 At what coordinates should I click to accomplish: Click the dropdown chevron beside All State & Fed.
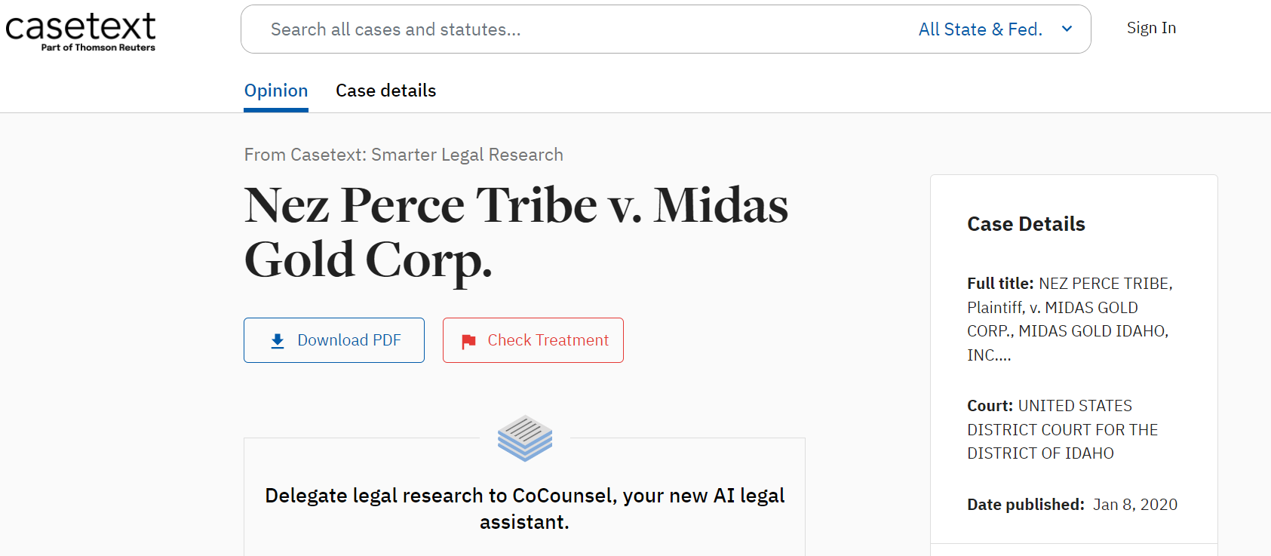[x=1066, y=29]
